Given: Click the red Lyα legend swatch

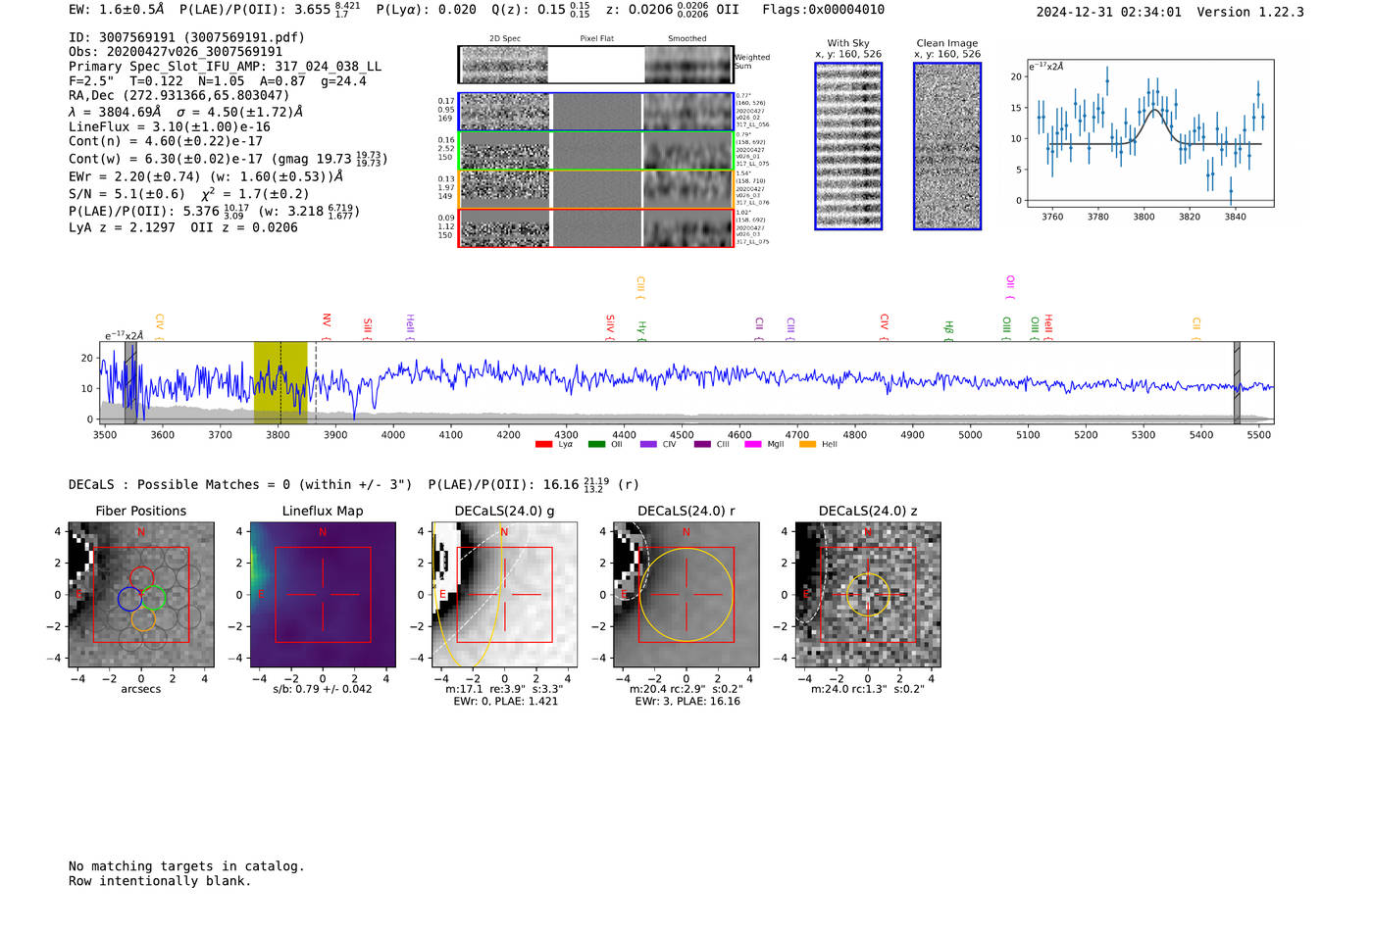Looking at the screenshot, I should 543,445.
